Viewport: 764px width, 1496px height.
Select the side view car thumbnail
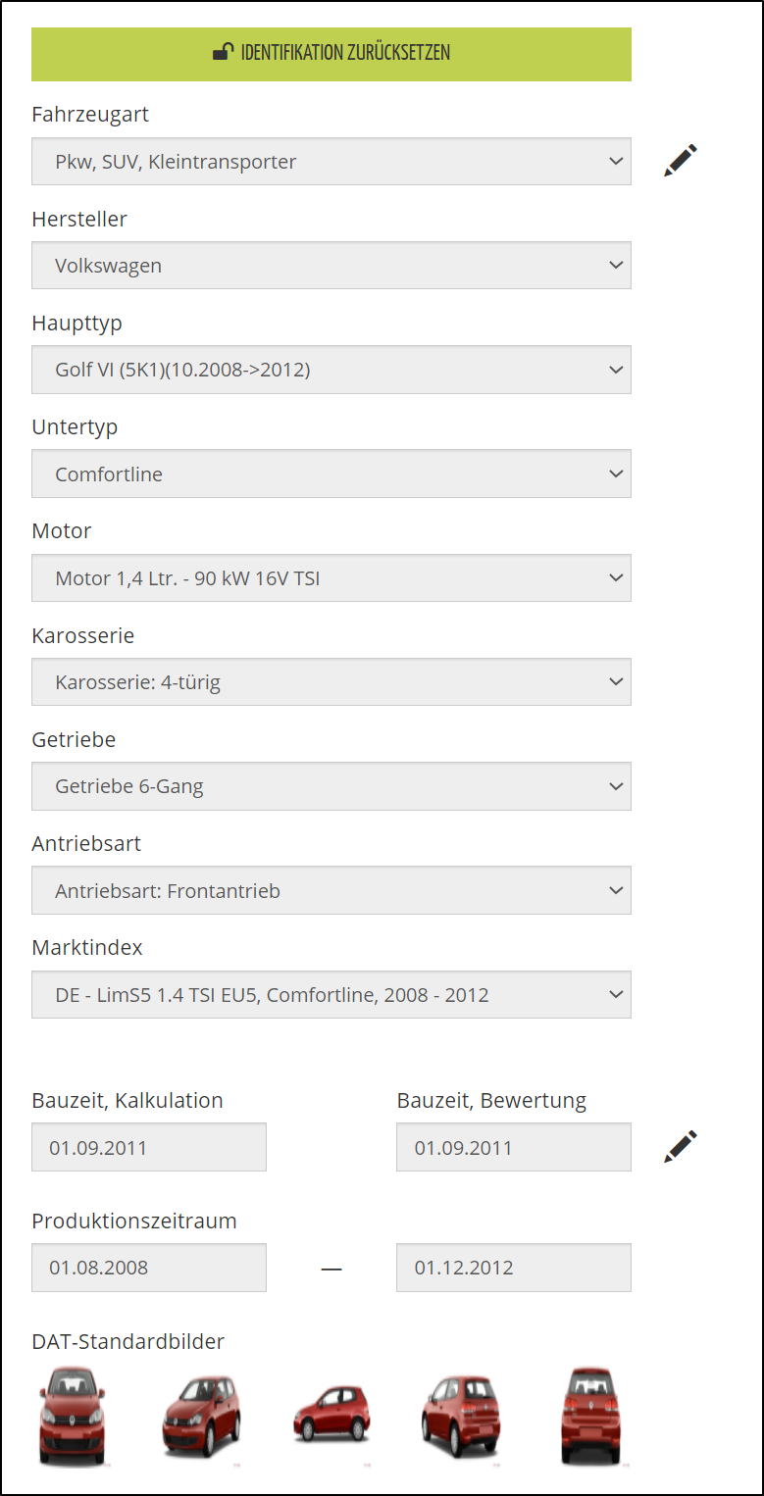332,1417
